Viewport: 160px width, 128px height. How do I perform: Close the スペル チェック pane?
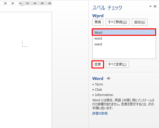click(x=155, y=6)
